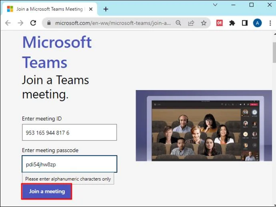The width and height of the screenshot is (276, 207).
Task: Open the zoom magnifier icon in address bar
Action: pyautogui.click(x=178, y=23)
